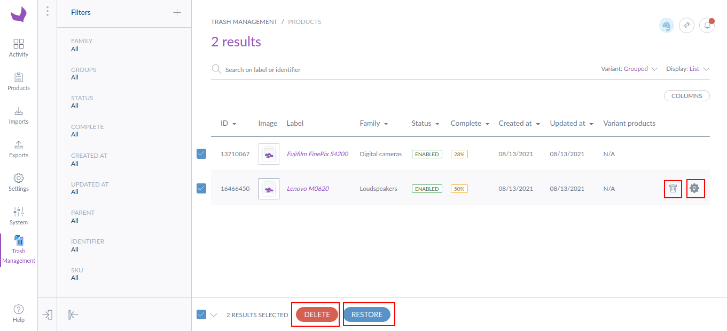727x331 pixels.
Task: Toggle the select-all checkbox in footer
Action: pyautogui.click(x=201, y=314)
